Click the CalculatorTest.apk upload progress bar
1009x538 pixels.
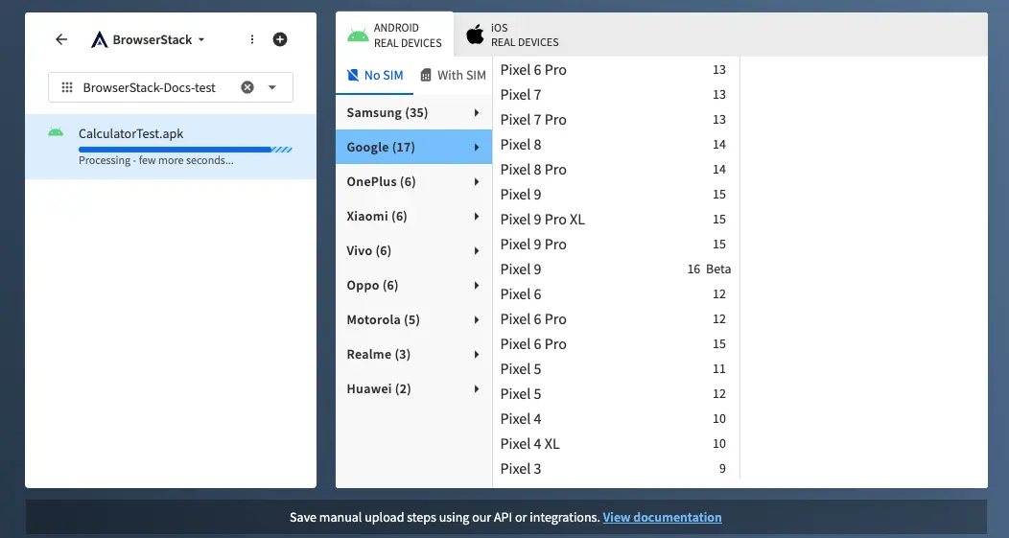185,150
